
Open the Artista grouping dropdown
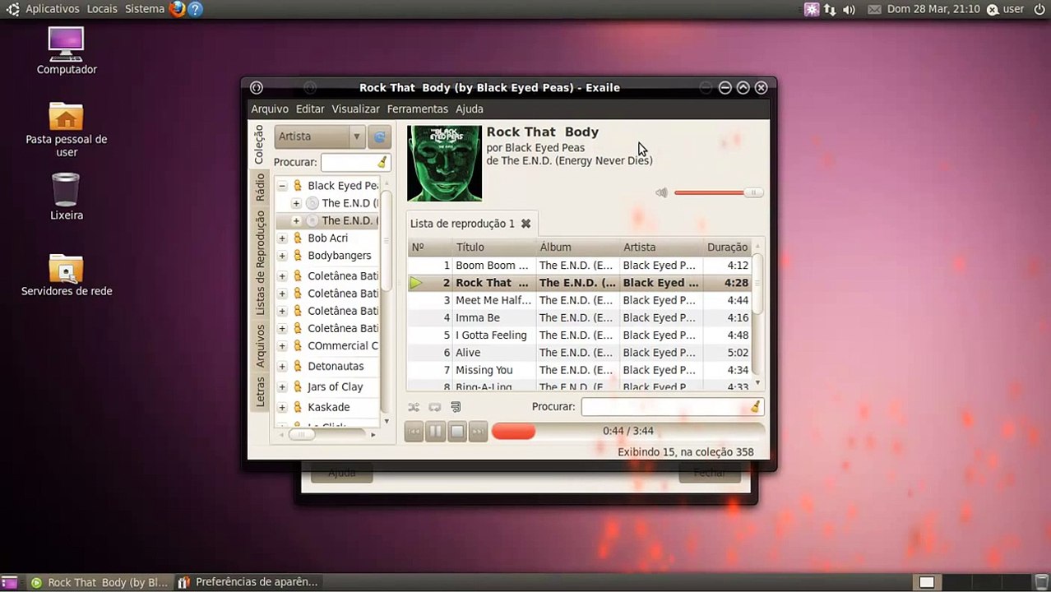click(320, 136)
